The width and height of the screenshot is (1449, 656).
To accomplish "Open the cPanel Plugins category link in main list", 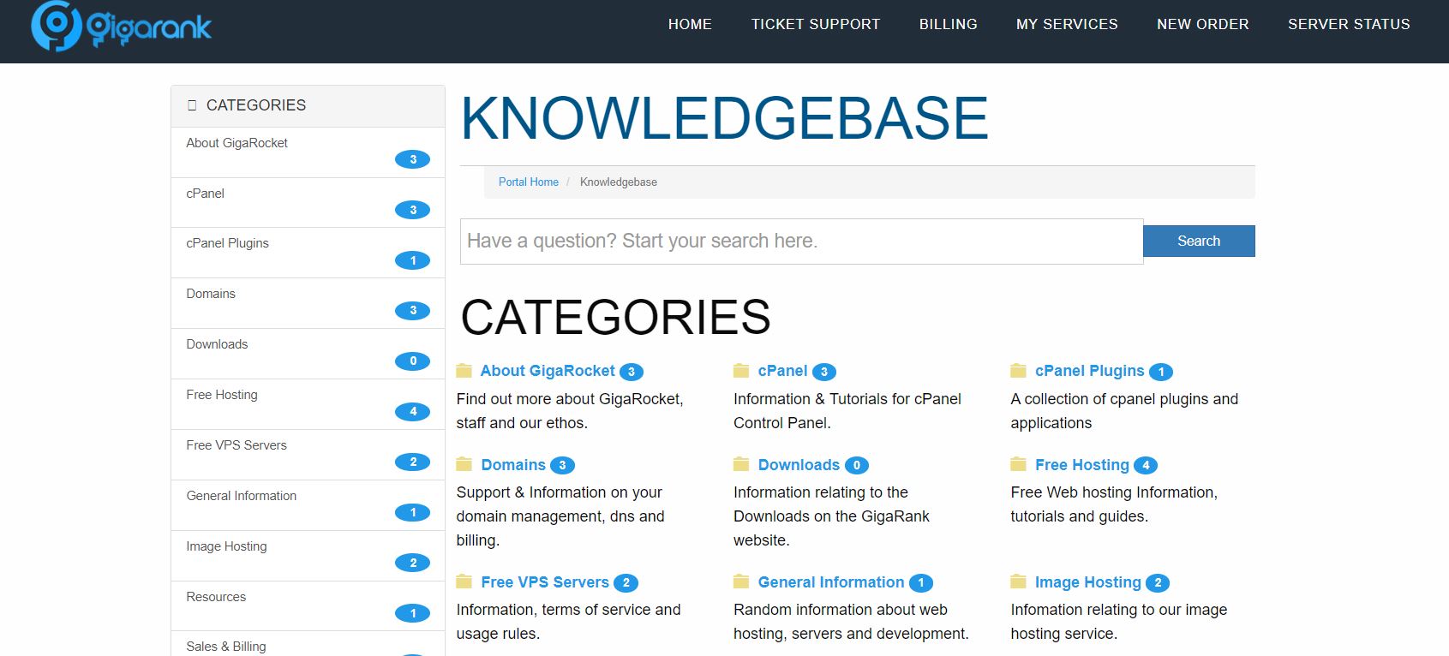I will click(1089, 371).
